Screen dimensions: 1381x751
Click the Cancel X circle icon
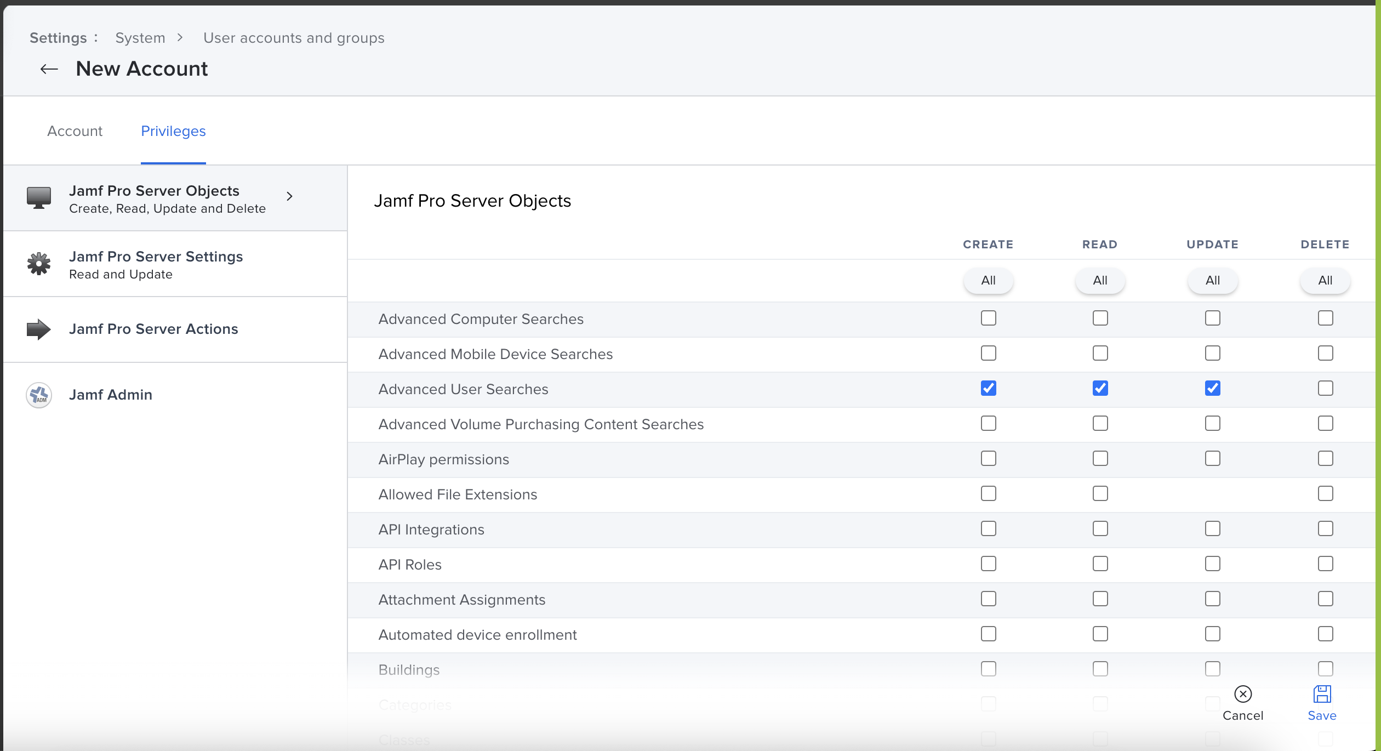(x=1243, y=694)
